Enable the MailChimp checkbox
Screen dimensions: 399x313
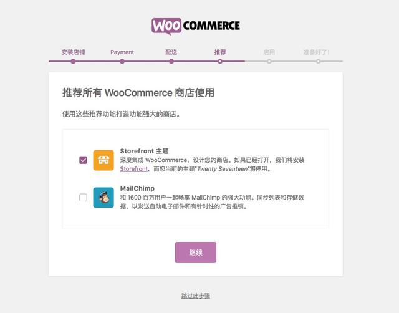pyautogui.click(x=83, y=197)
